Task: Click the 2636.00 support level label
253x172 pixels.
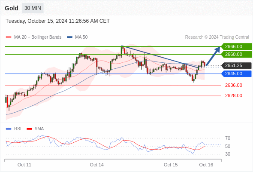Action: [x=233, y=85]
